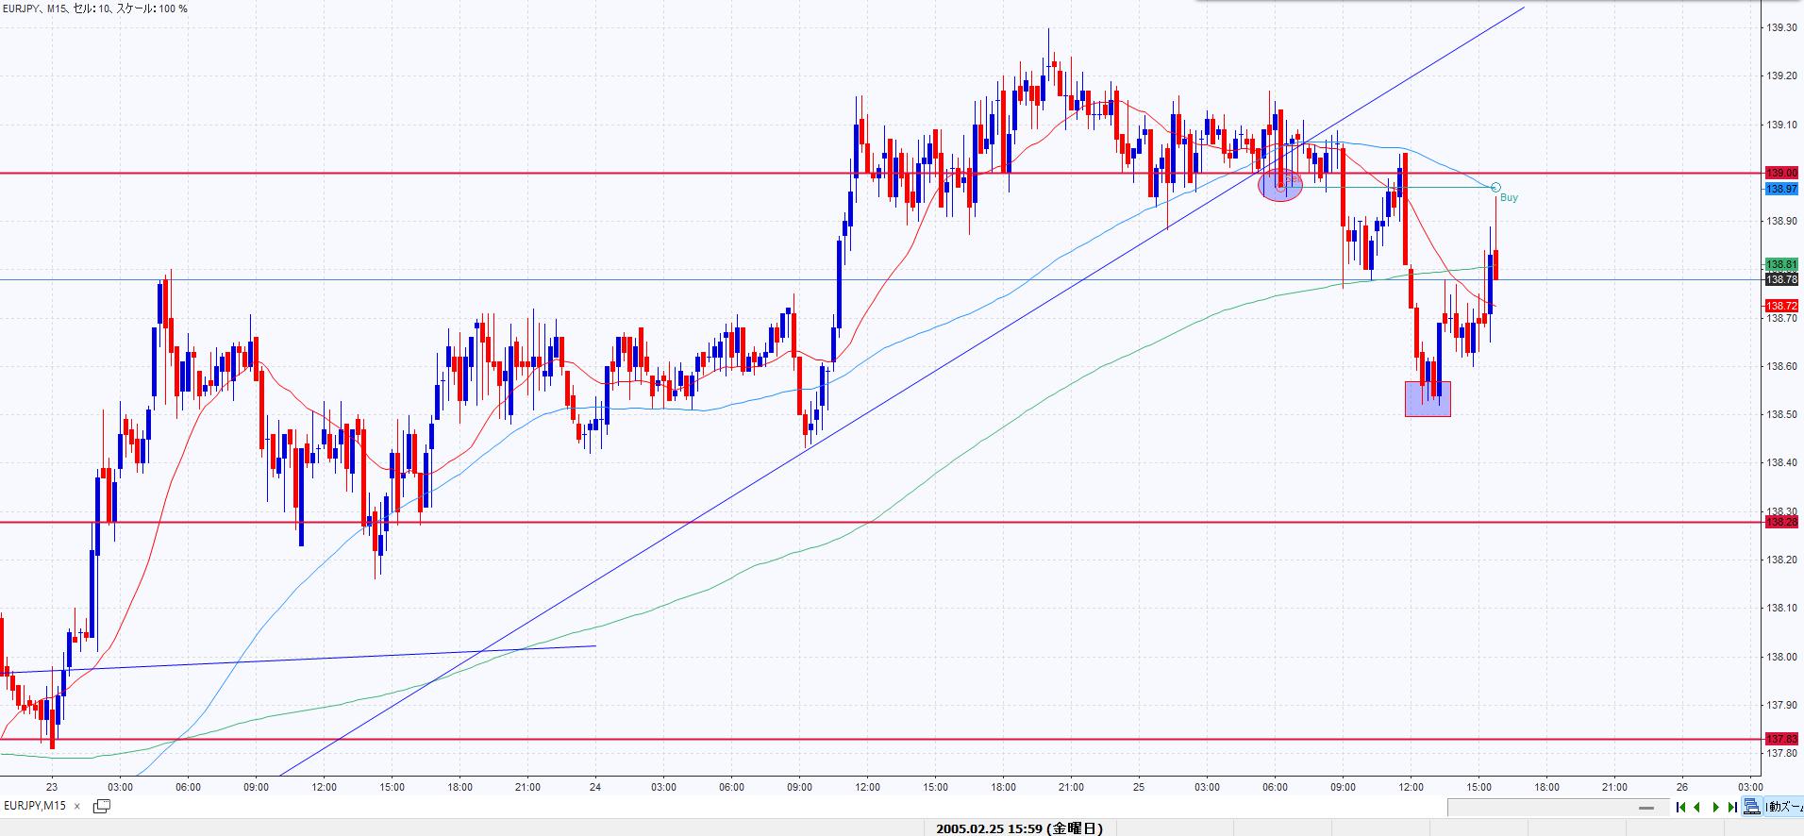The height and width of the screenshot is (836, 1804).
Task: Click the green 138.81 moving average label
Action: point(1781,265)
